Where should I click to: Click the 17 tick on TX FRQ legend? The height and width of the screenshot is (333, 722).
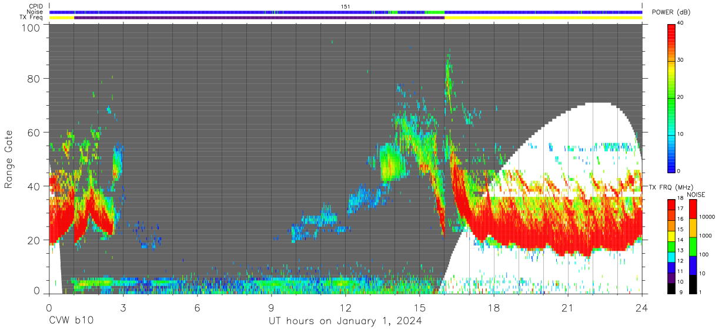pos(680,208)
